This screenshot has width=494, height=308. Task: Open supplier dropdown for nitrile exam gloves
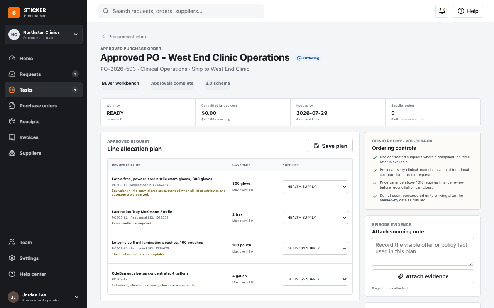click(x=315, y=187)
